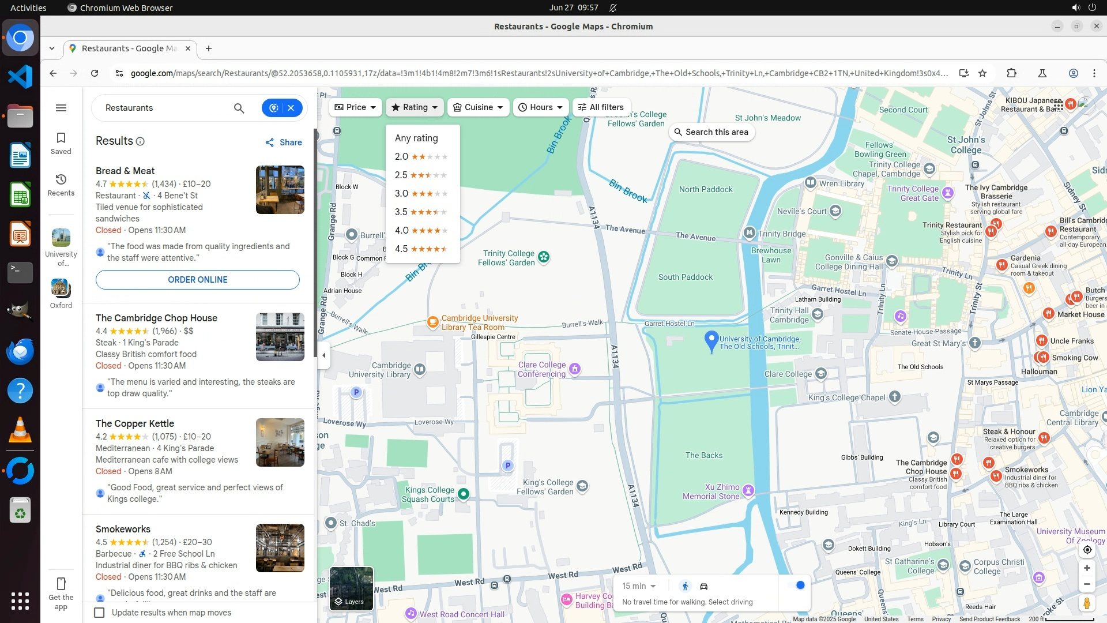Choose 4.0 stars rating option

pos(421,231)
